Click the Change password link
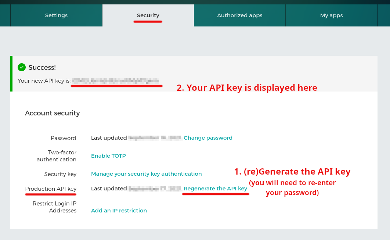The image size is (390, 240). [208, 138]
